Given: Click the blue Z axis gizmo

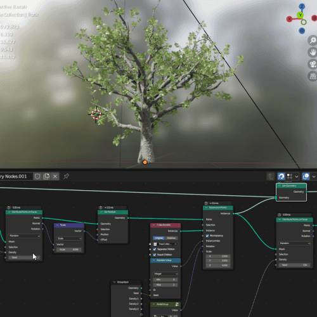Looking at the screenshot, I should [x=302, y=6].
